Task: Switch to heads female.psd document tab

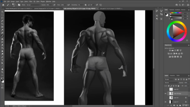Action: 18,9
